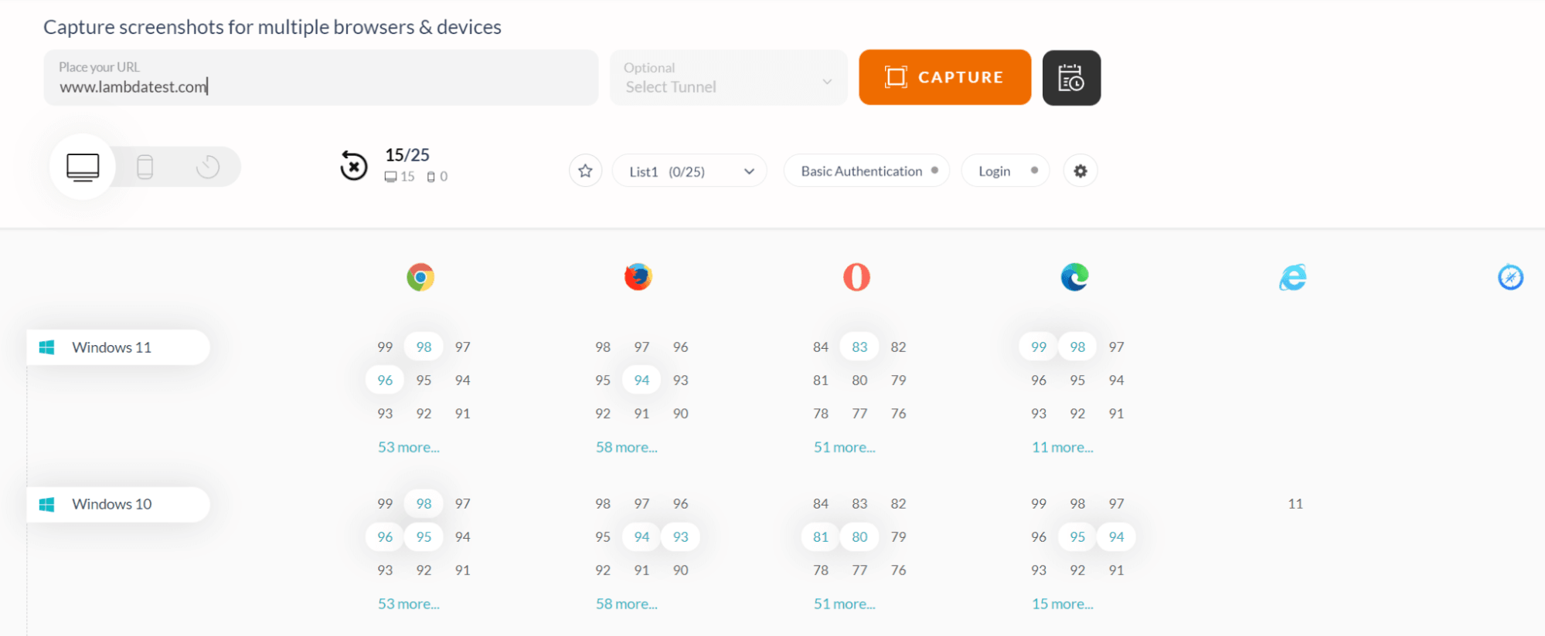Open the recent history clock icon
This screenshot has width=1545, height=636.
pyautogui.click(x=208, y=167)
